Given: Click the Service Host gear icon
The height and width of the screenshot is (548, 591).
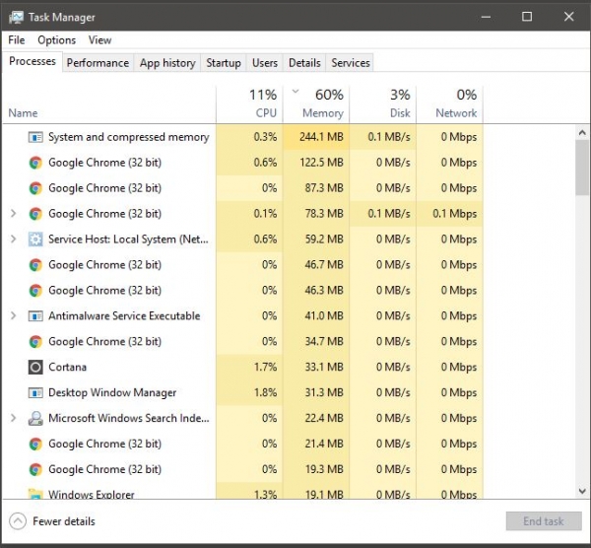Looking at the screenshot, I should [35, 240].
